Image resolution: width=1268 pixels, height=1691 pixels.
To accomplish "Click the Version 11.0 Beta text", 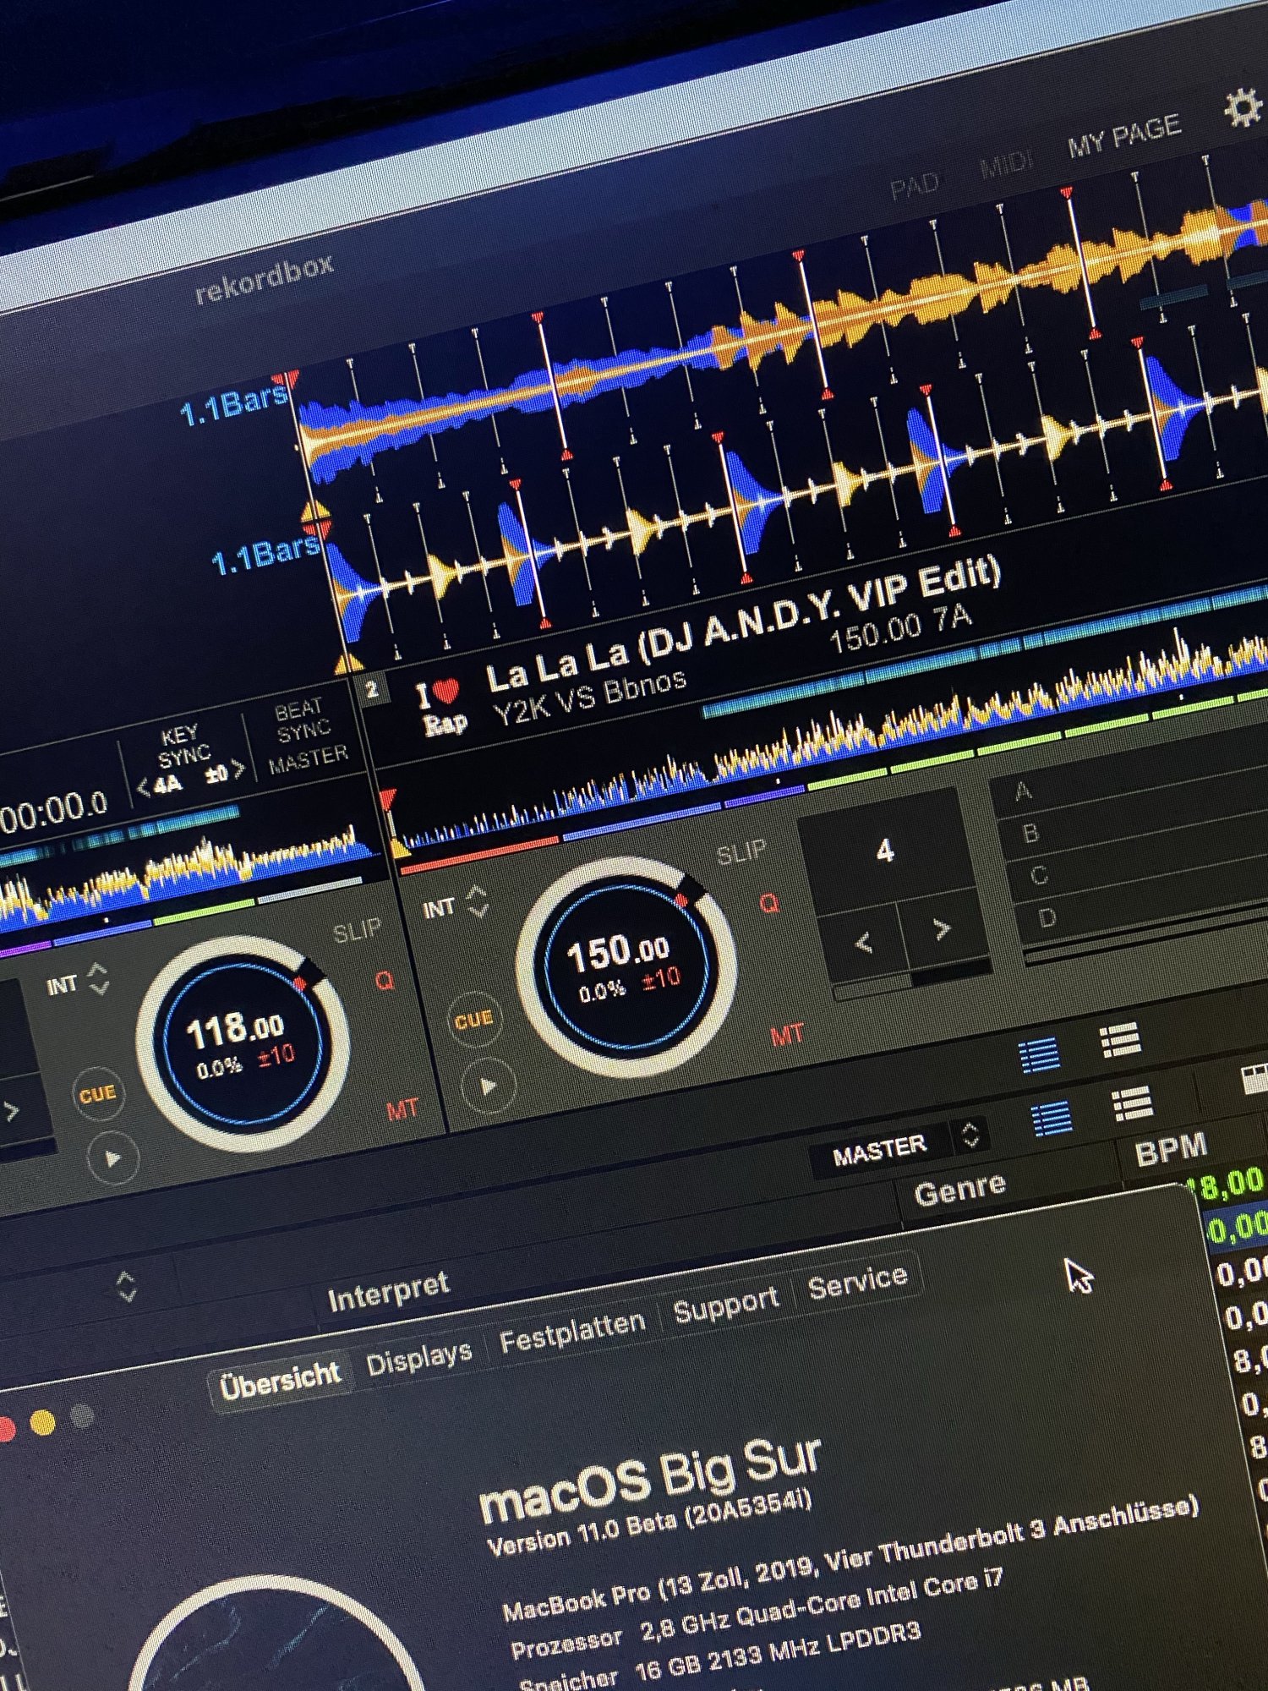I will coord(650,1524).
